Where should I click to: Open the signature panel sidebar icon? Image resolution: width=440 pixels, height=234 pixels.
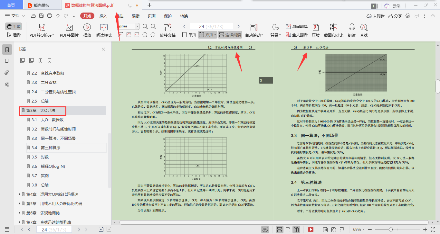[x=7, y=84]
